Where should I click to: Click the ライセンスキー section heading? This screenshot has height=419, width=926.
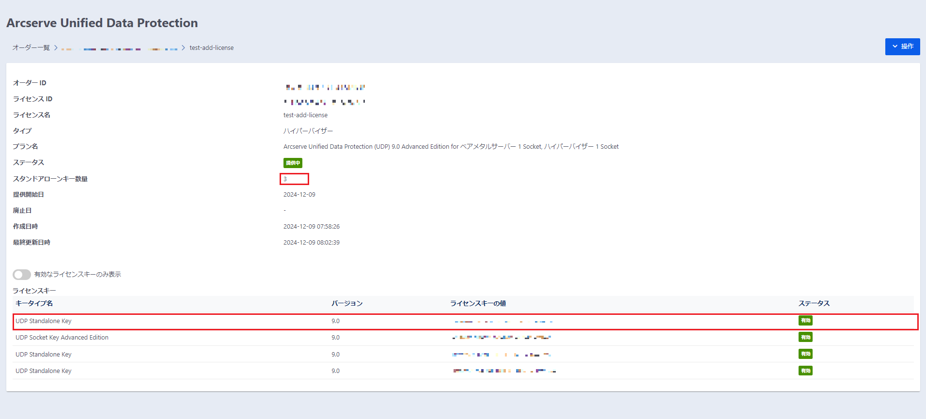(x=34, y=291)
